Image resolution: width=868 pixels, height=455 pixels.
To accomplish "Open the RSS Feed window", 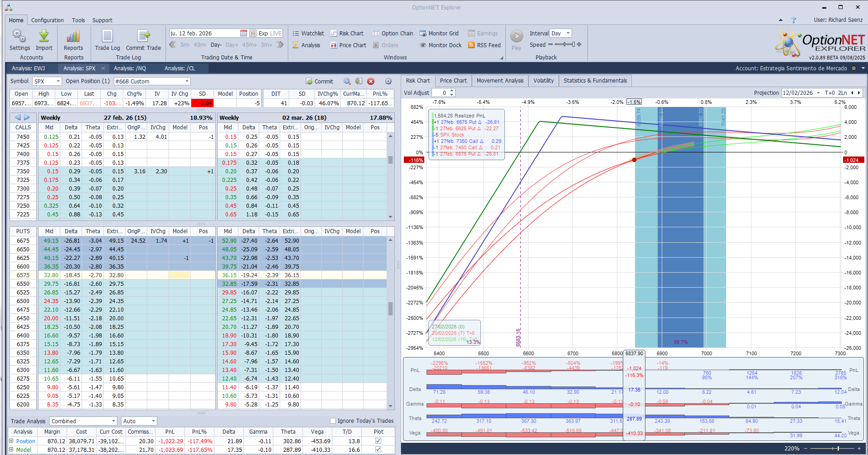I will [485, 45].
